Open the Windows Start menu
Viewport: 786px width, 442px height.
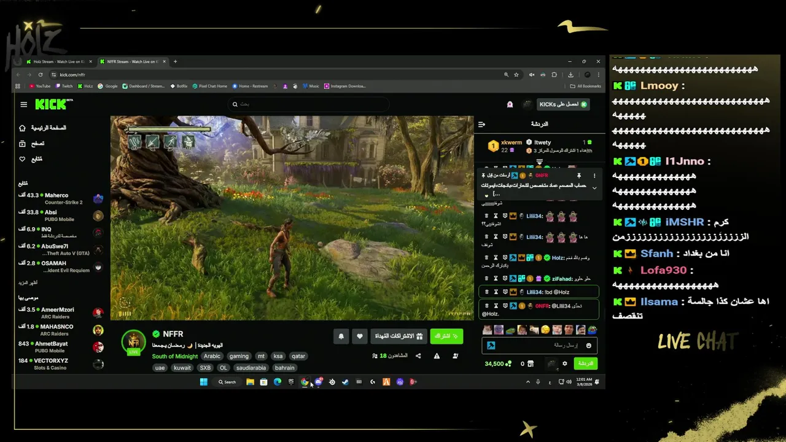coord(204,382)
